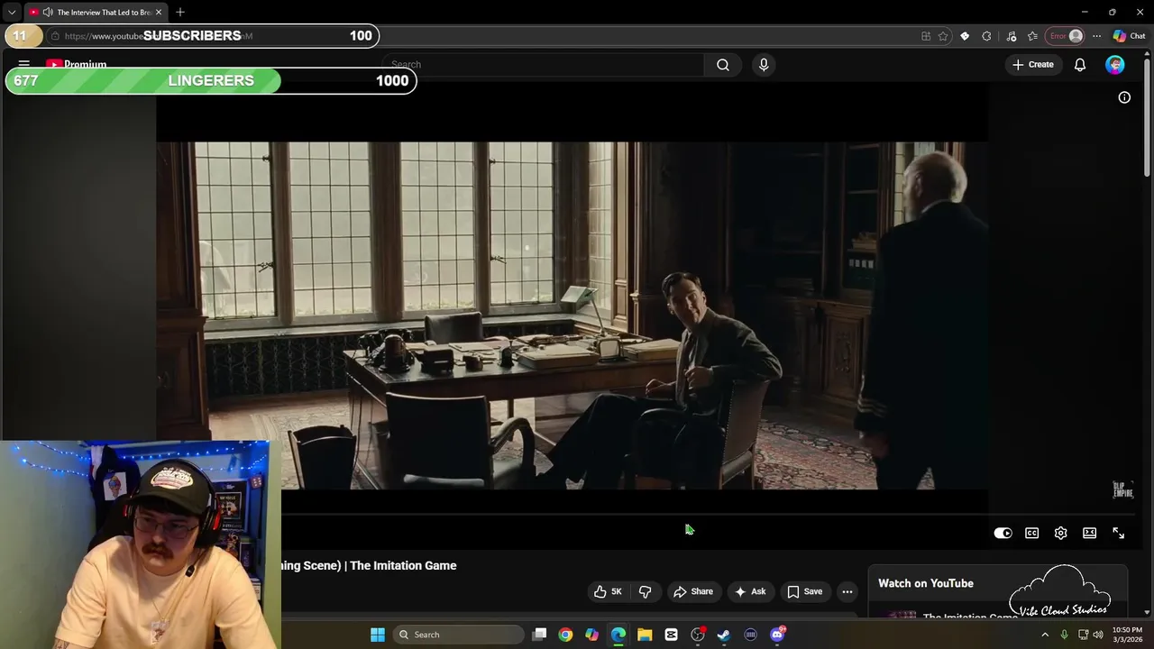
Task: Open the YouTube hamburger guide menu
Action: pyautogui.click(x=24, y=64)
